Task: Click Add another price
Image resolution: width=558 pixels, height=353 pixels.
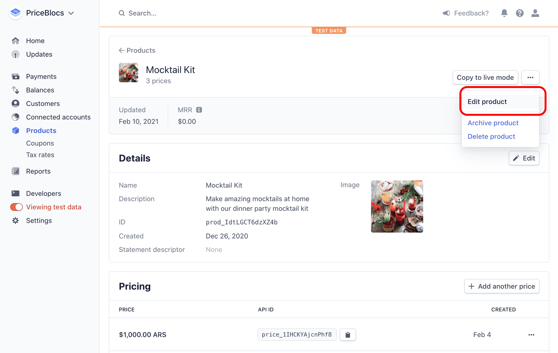Action: point(502,286)
